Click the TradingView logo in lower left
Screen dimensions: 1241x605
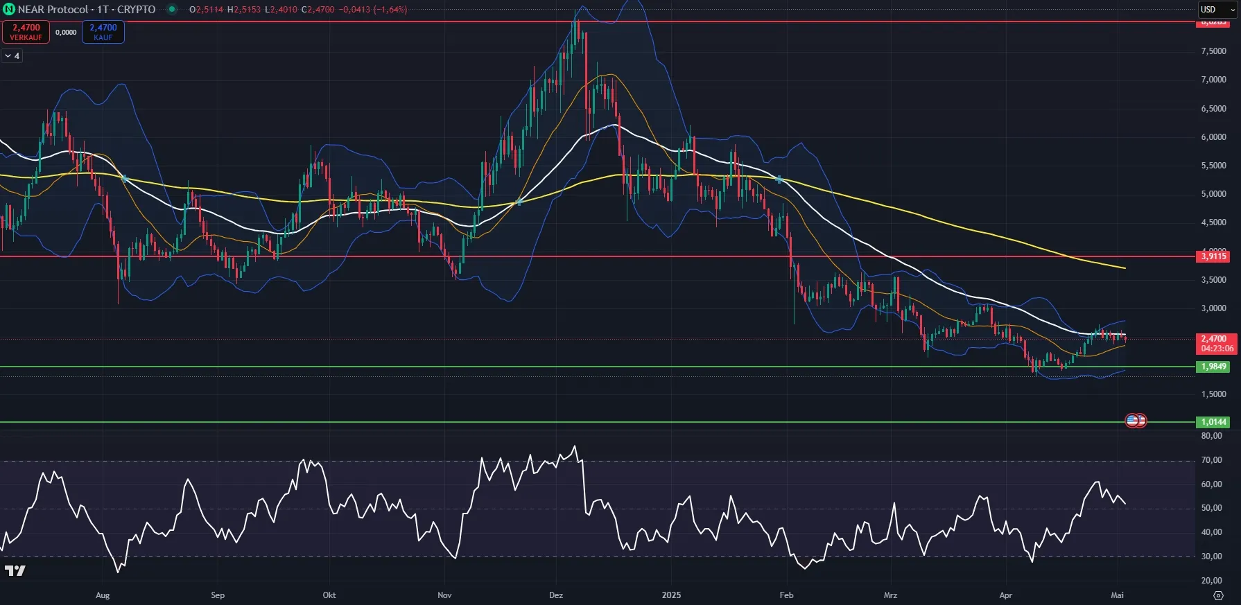pos(15,570)
